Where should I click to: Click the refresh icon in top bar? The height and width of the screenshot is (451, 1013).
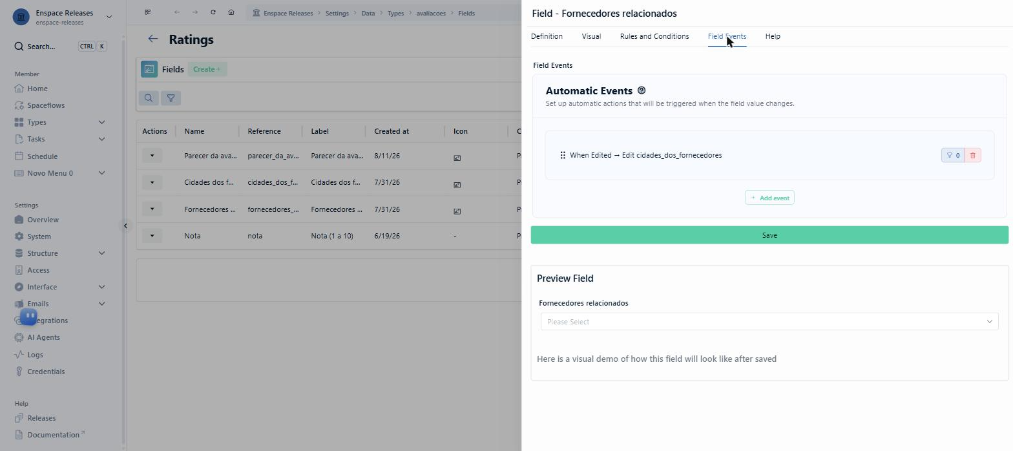point(213,12)
